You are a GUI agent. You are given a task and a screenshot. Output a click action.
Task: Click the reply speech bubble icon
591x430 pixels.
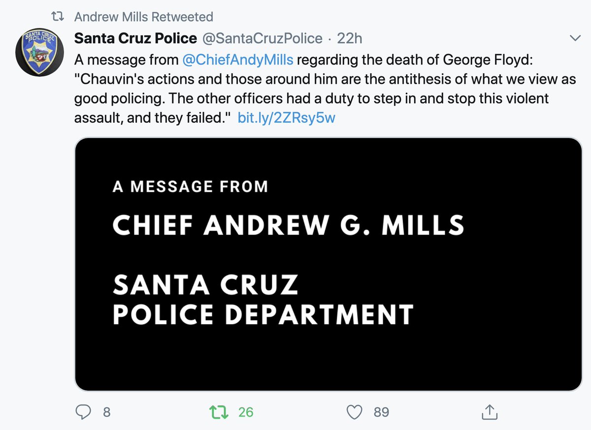84,412
